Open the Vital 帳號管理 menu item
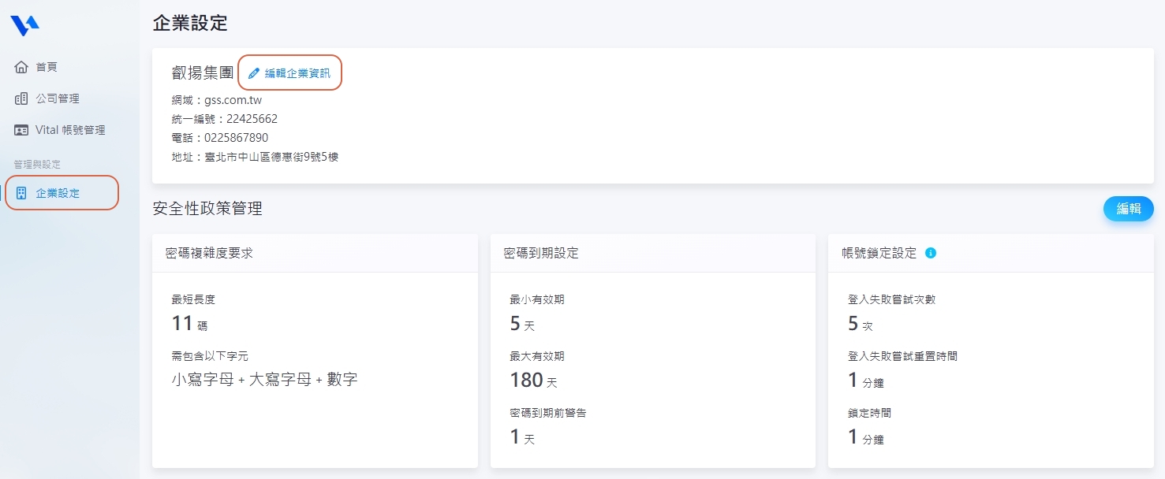 (x=70, y=130)
